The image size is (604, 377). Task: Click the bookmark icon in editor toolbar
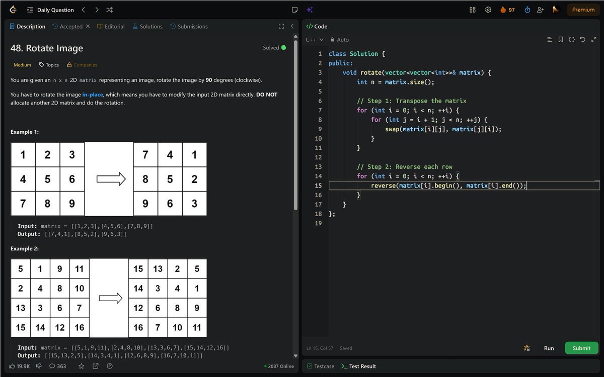click(x=561, y=40)
